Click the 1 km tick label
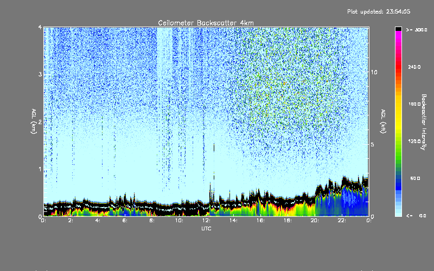 [40, 169]
